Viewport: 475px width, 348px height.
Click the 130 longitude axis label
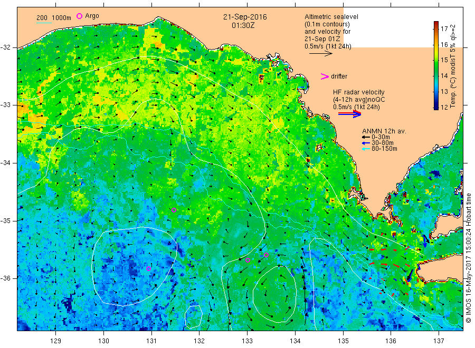[103, 341]
